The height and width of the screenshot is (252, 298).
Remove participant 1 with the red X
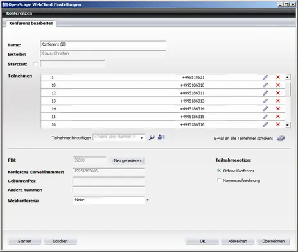[278, 77]
